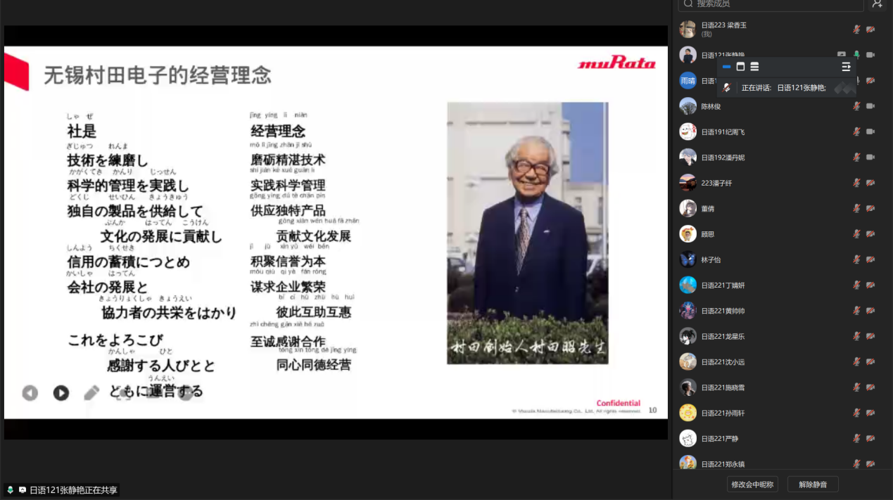Click disabled camera icon for 日语221丁婧妍
Image resolution: width=893 pixels, height=500 pixels.
[870, 285]
